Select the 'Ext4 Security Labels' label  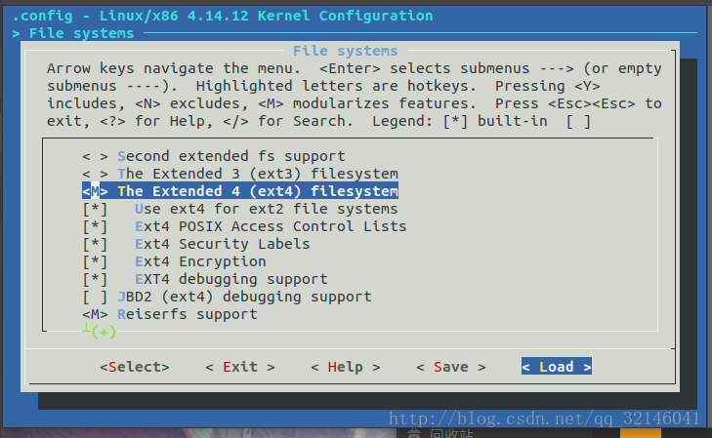223,244
